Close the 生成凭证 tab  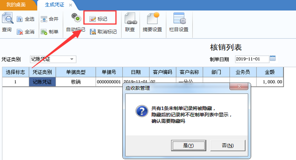pyautogui.click(x=70, y=5)
